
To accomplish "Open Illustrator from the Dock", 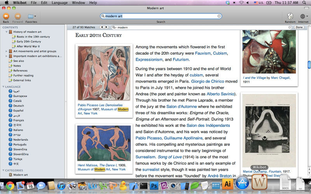I will [x=227, y=184].
